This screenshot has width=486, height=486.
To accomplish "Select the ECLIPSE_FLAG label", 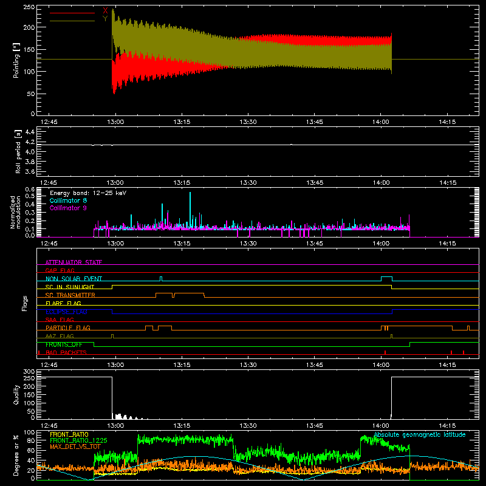I will 66,312.
